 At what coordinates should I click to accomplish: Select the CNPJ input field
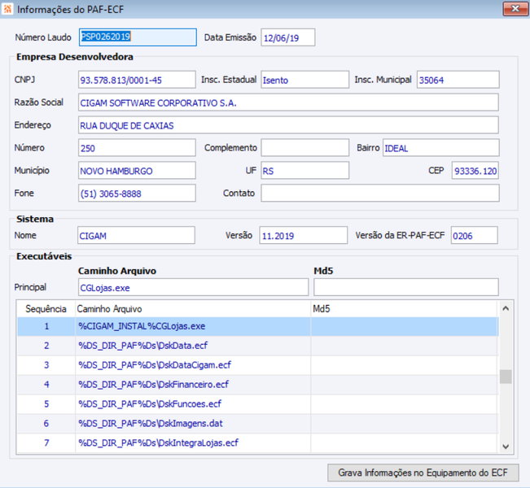137,80
